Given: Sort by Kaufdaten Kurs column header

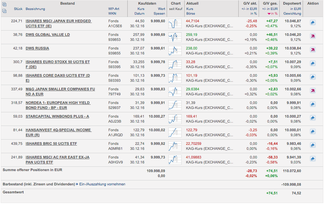Looking at the screenshot, I should (141, 9).
